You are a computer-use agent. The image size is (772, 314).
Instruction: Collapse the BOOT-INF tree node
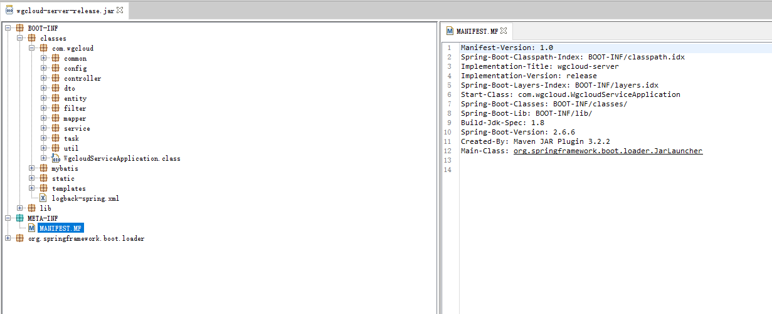coord(8,28)
